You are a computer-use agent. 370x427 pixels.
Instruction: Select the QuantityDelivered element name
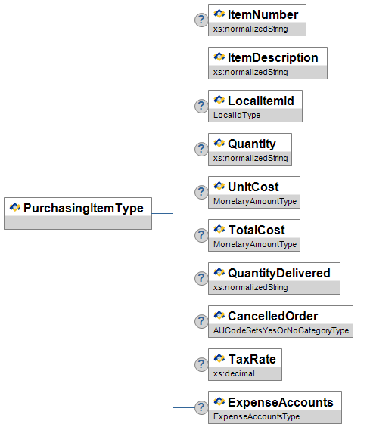pos(279,273)
